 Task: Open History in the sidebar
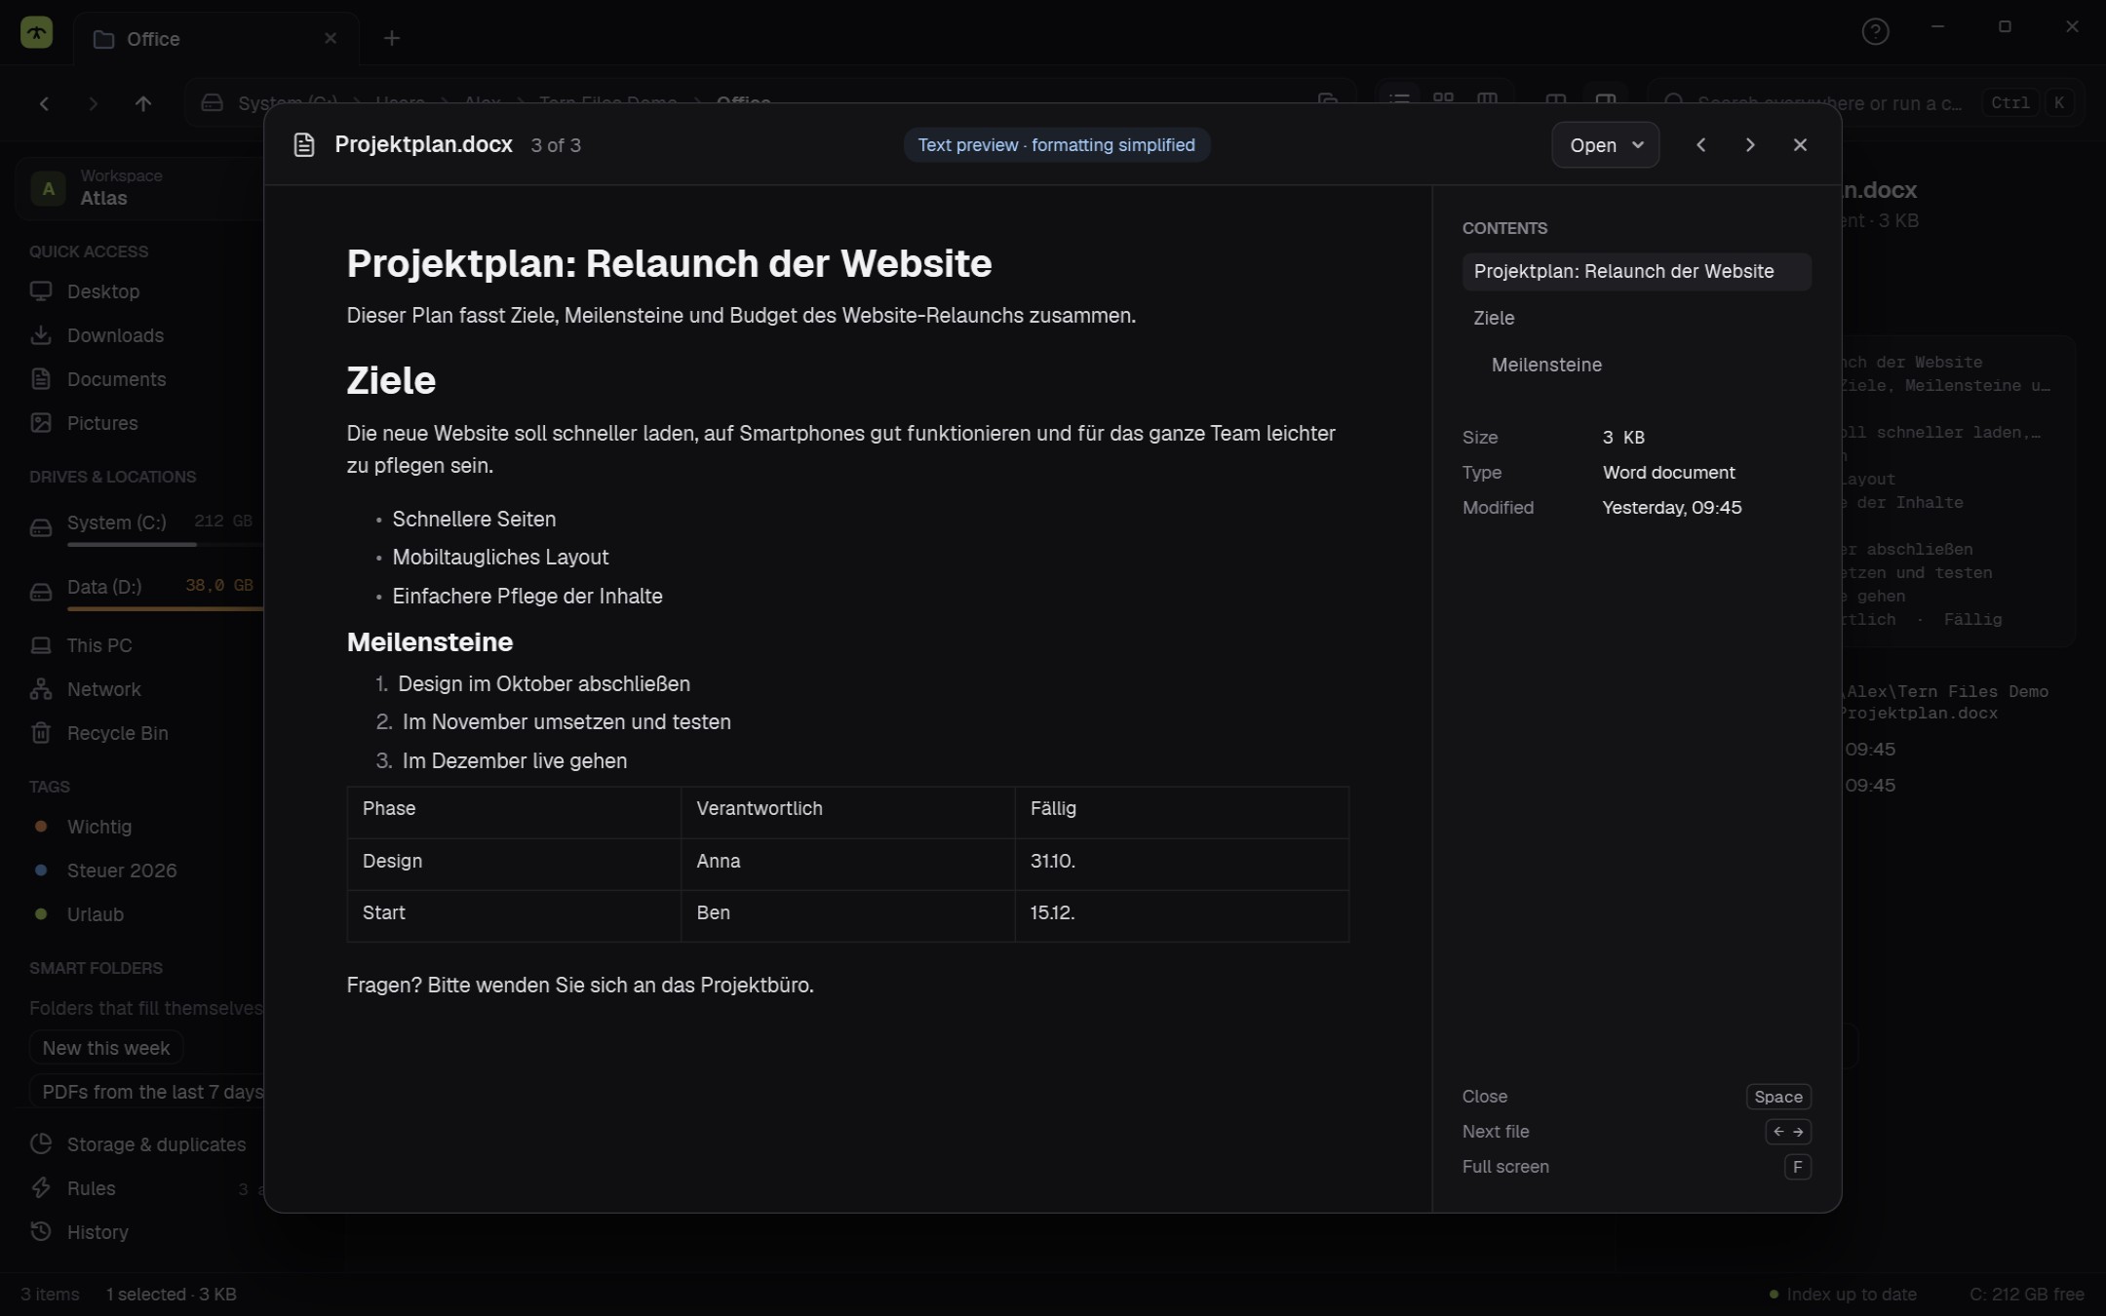(139, 1232)
